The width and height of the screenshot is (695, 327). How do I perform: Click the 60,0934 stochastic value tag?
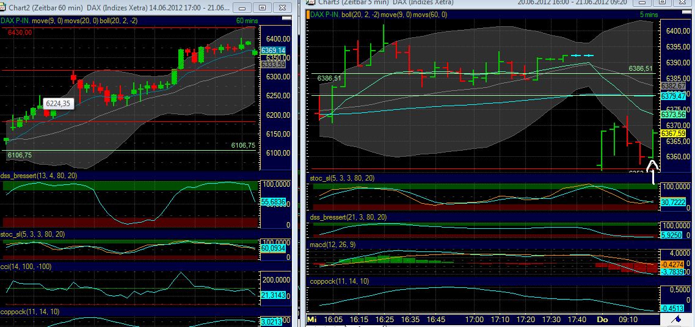(x=274, y=249)
